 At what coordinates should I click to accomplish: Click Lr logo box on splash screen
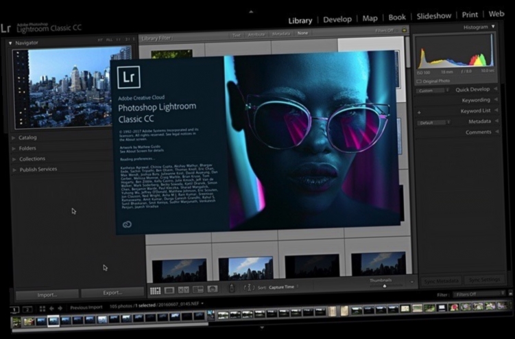coord(129,77)
